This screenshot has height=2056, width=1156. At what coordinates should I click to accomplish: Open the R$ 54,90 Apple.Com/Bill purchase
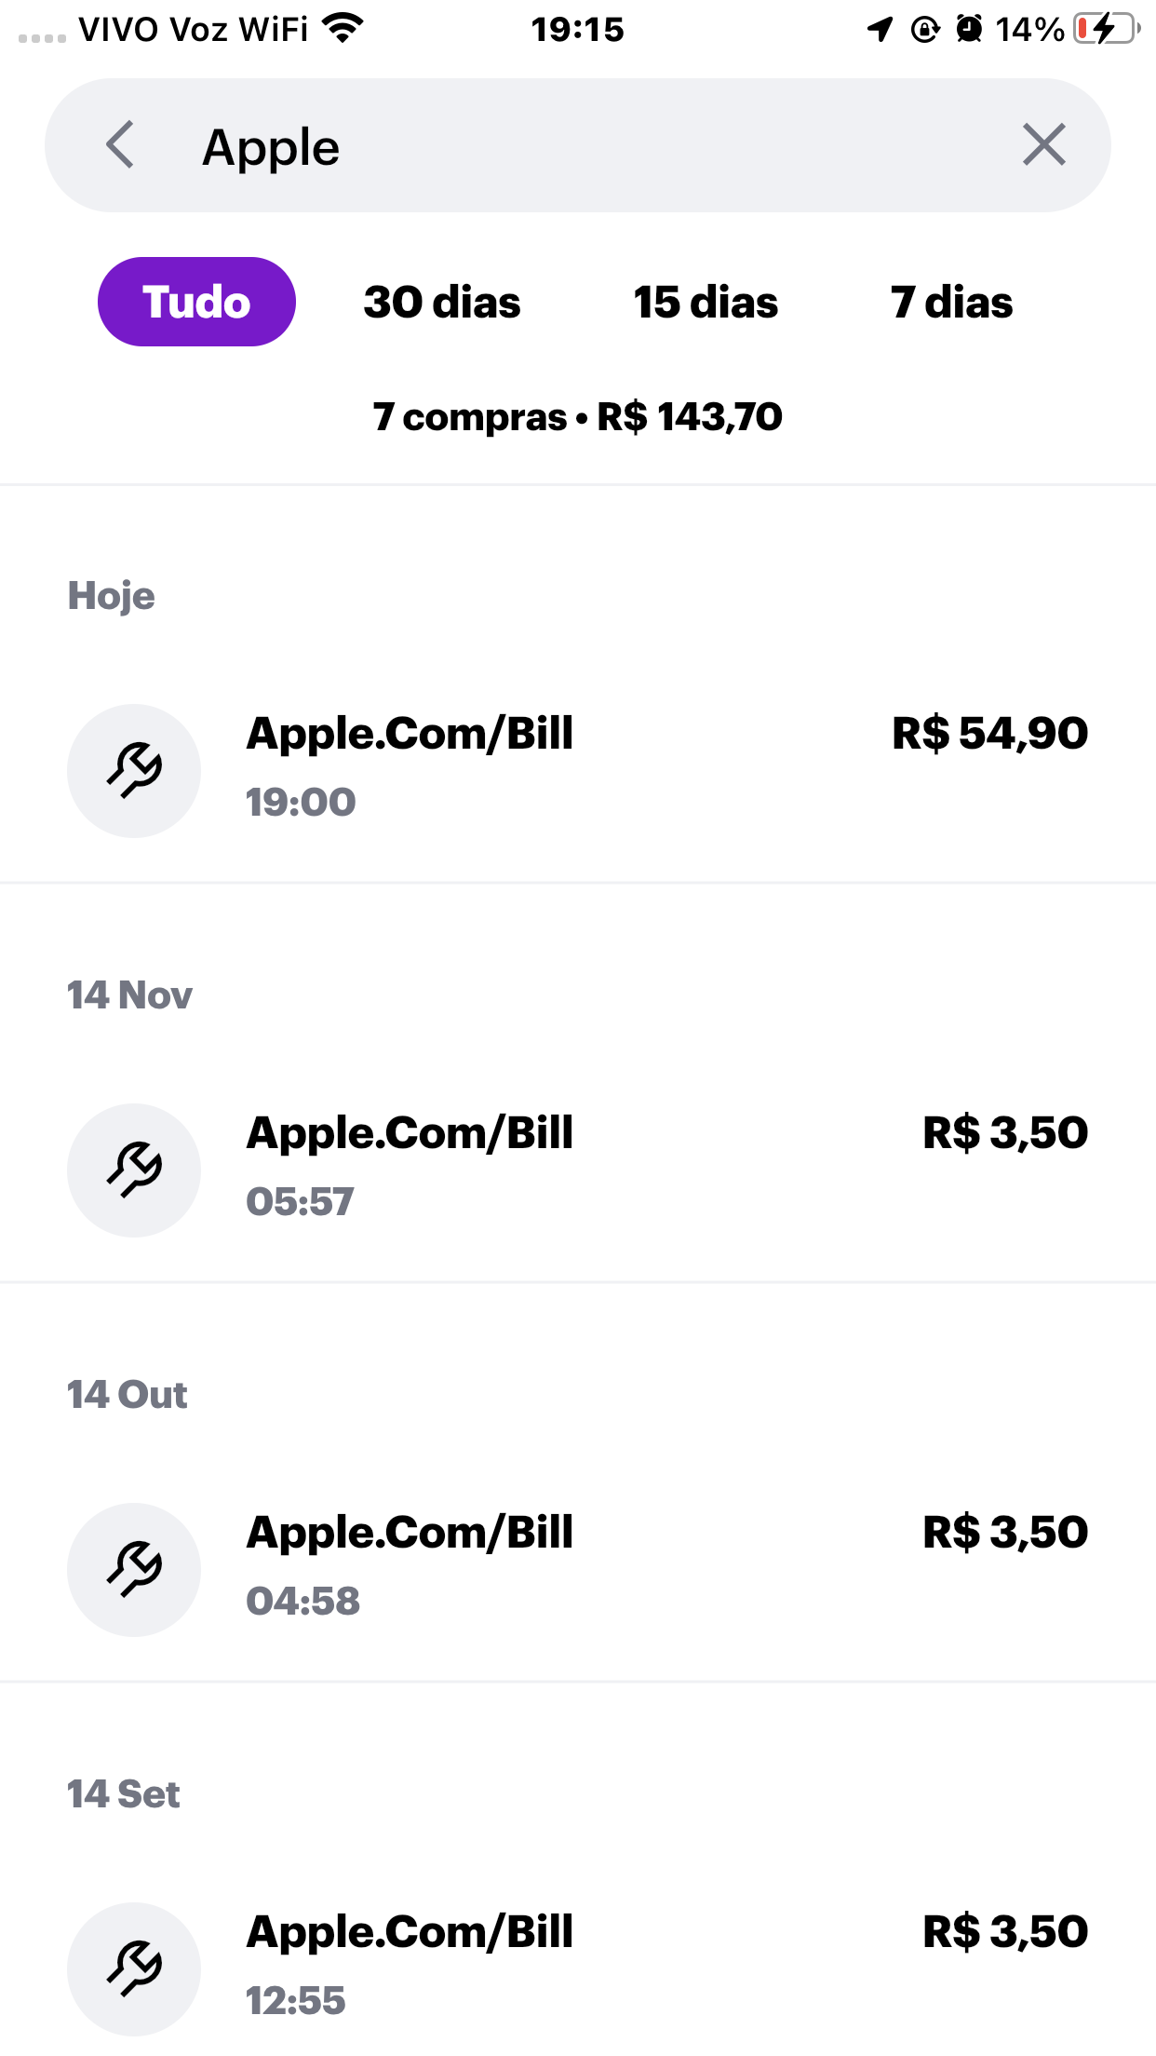tap(652, 768)
